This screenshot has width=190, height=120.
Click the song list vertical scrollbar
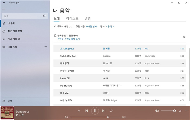pyautogui.click(x=189, y=74)
